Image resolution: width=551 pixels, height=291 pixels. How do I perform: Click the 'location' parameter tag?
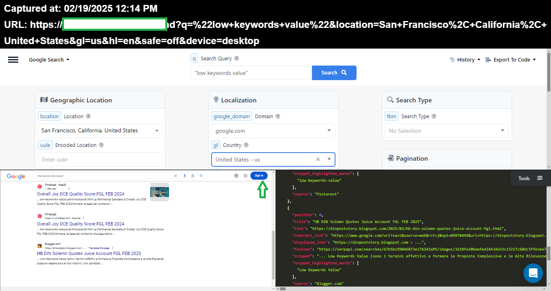[49, 116]
